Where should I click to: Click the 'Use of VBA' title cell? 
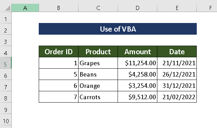click(118, 29)
